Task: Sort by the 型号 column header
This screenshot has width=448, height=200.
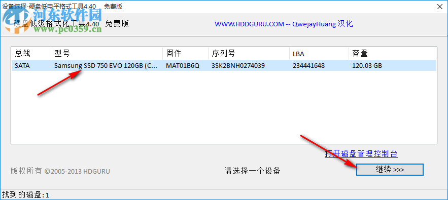Action: pyautogui.click(x=107, y=53)
